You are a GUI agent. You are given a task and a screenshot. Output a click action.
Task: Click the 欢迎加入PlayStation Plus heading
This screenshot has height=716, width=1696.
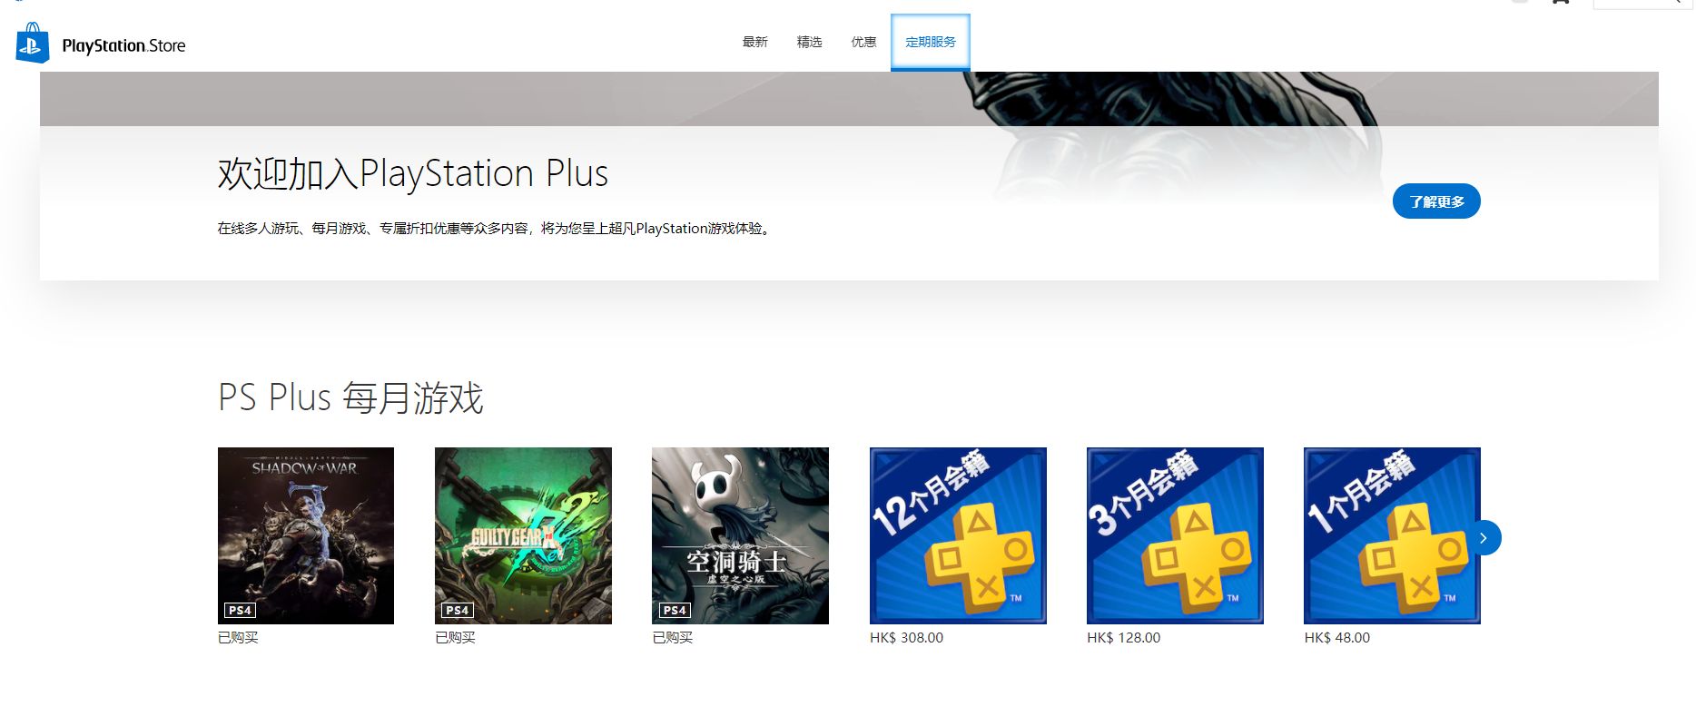413,173
